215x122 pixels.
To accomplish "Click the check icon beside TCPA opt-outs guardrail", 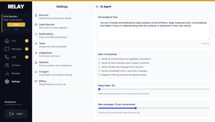I will point(99,75).
